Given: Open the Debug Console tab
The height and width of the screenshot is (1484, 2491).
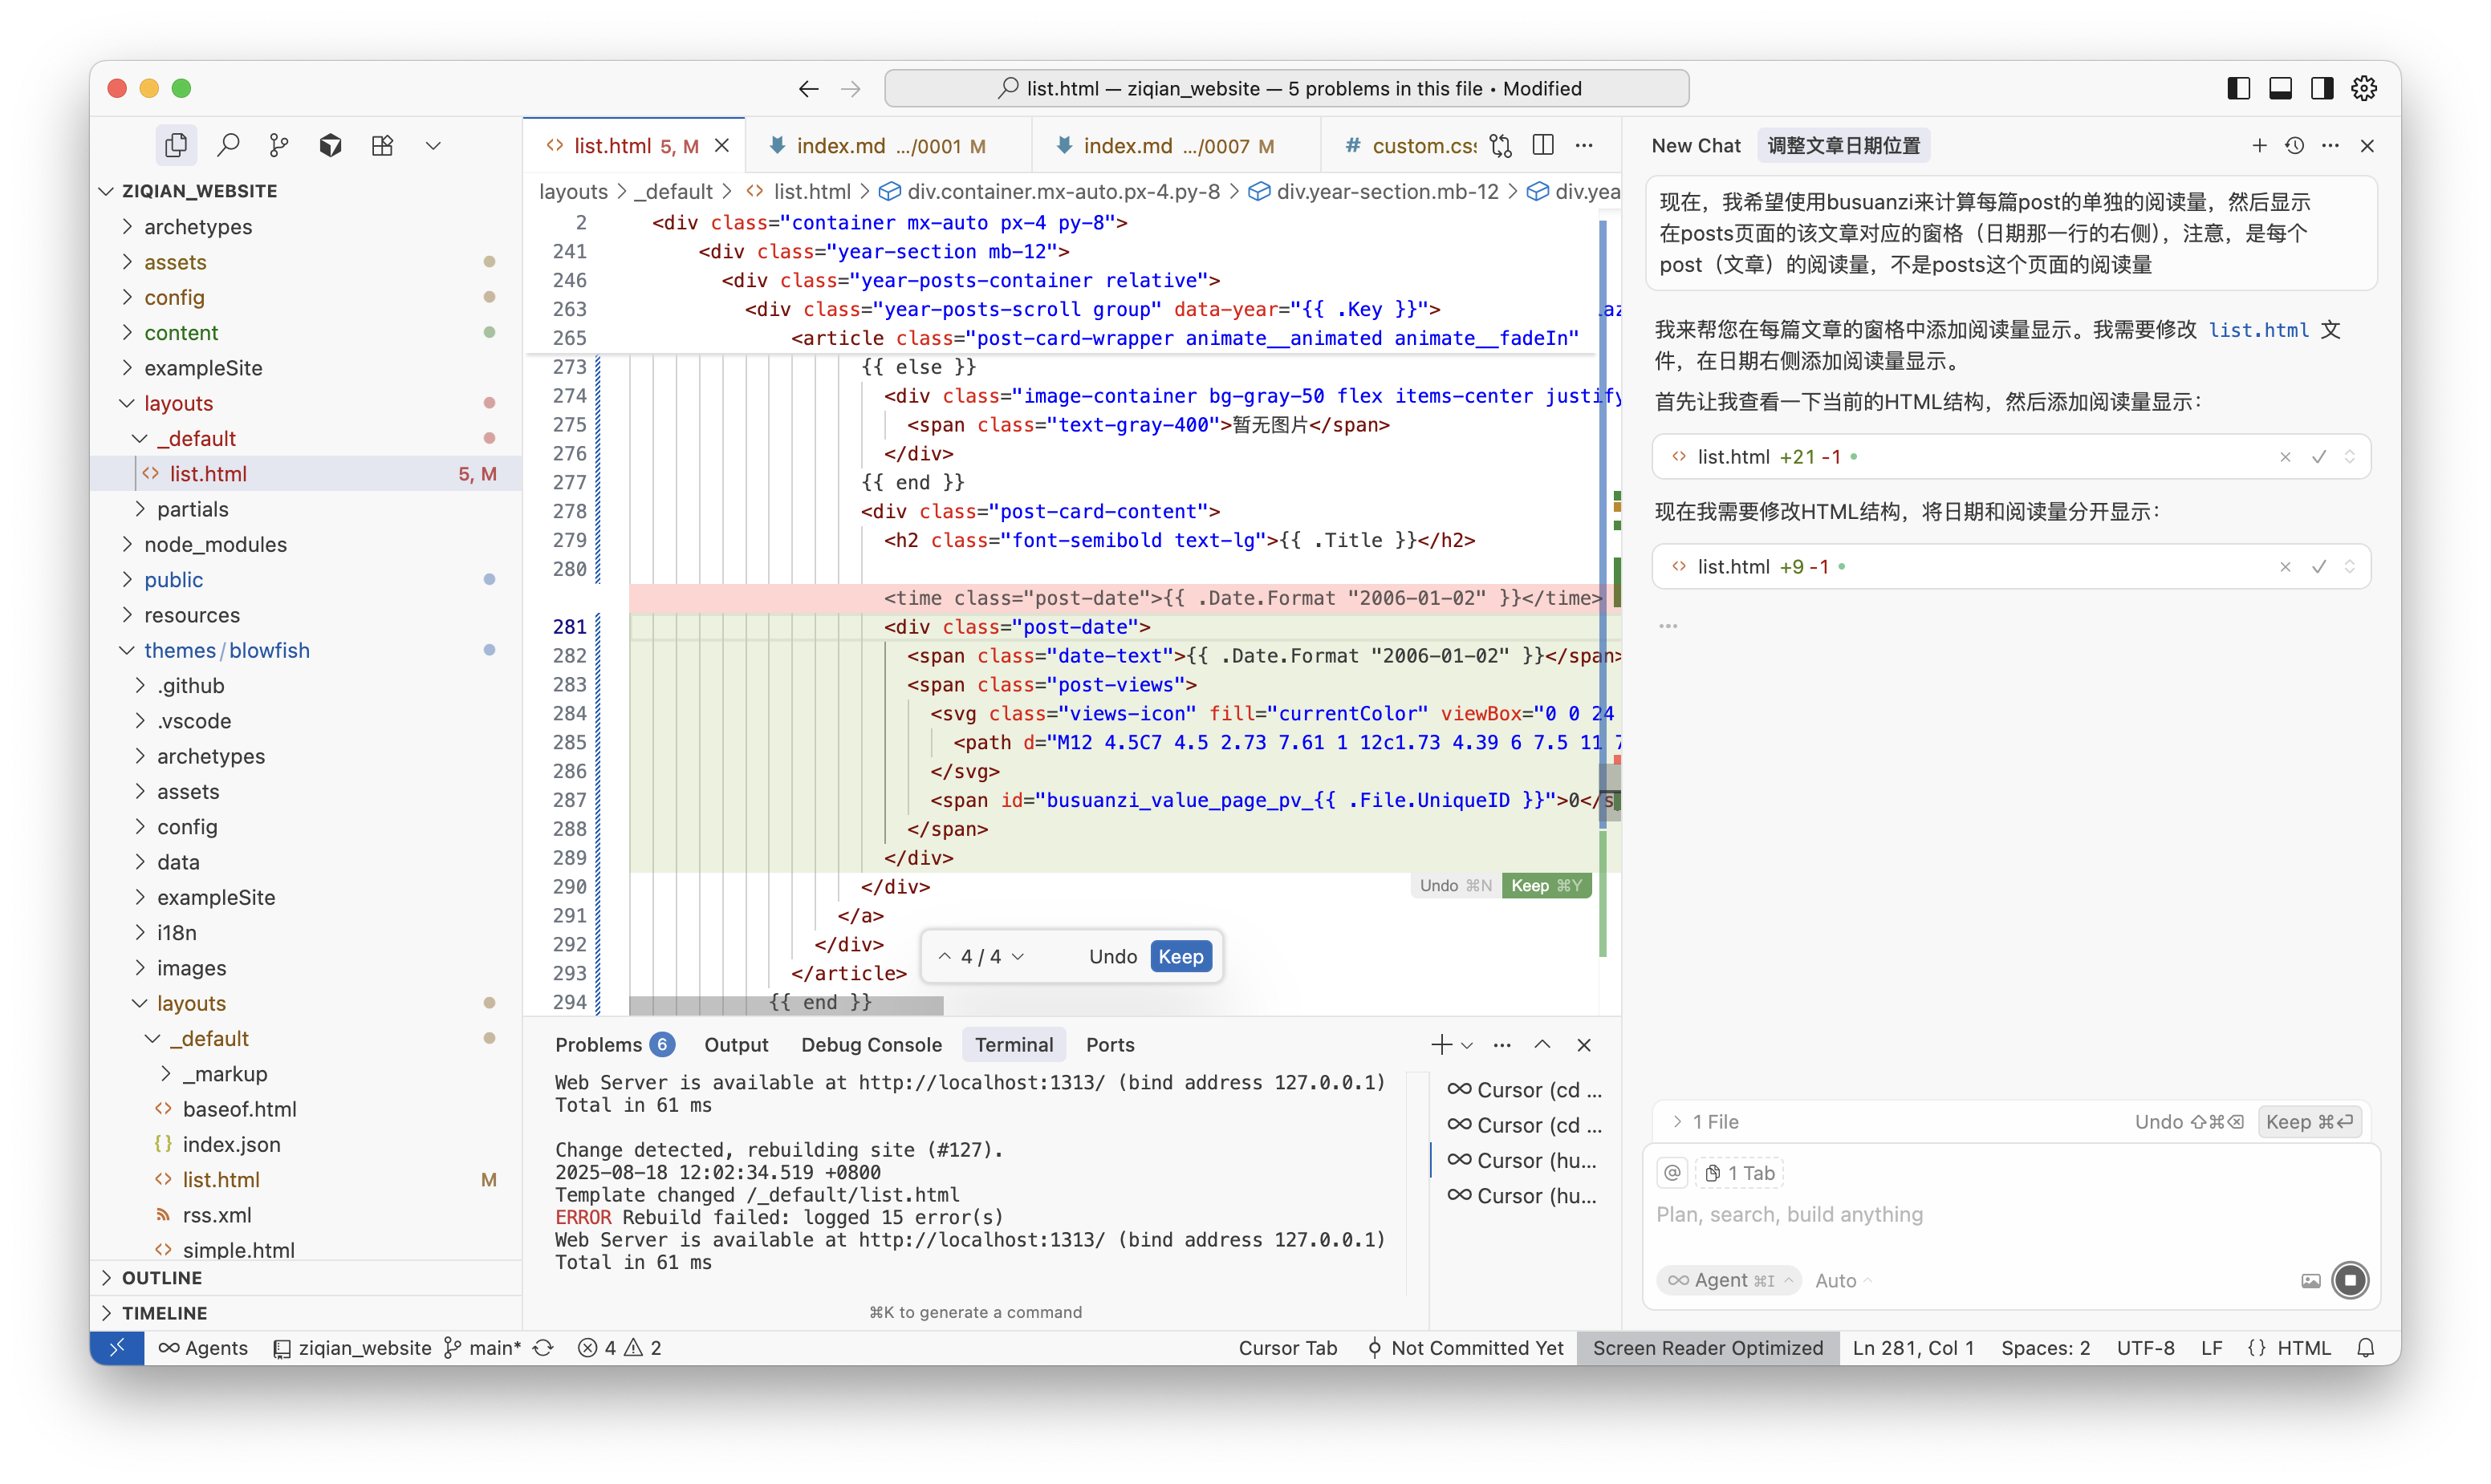Looking at the screenshot, I should 872,1045.
